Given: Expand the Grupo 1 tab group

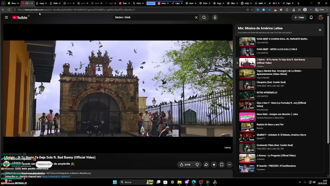Looking at the screenshot, I should pos(151,3).
